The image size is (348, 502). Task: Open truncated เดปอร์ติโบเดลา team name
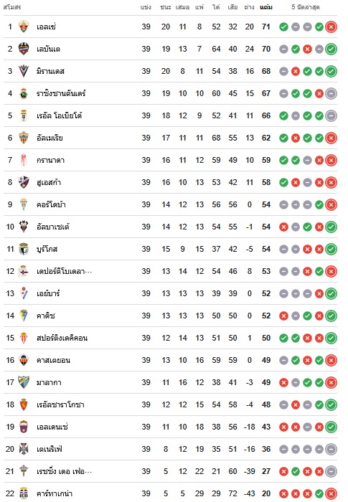[x=64, y=272]
